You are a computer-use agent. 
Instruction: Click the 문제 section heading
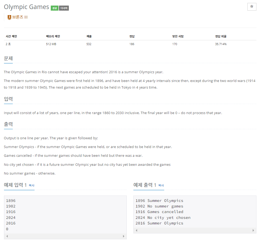[8, 58]
